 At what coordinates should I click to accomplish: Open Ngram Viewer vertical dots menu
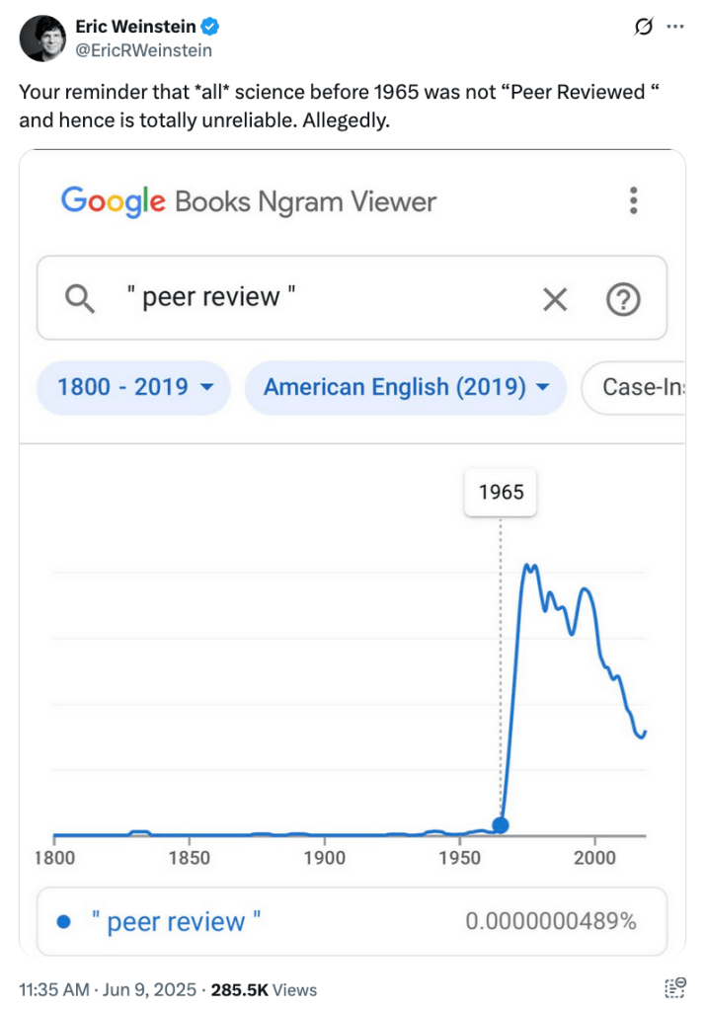[x=634, y=200]
